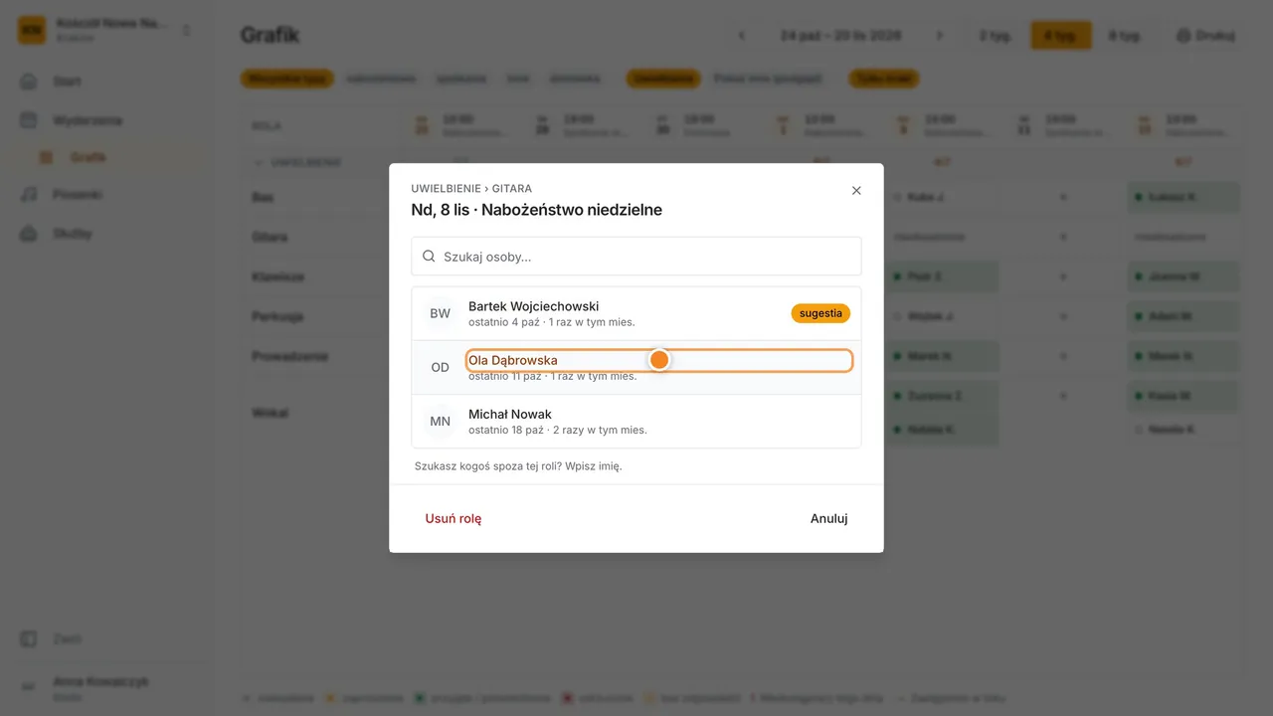This screenshot has width=1273, height=716.
Task: Choose Ola Dąbrowska for the role
Action: pyautogui.click(x=636, y=367)
